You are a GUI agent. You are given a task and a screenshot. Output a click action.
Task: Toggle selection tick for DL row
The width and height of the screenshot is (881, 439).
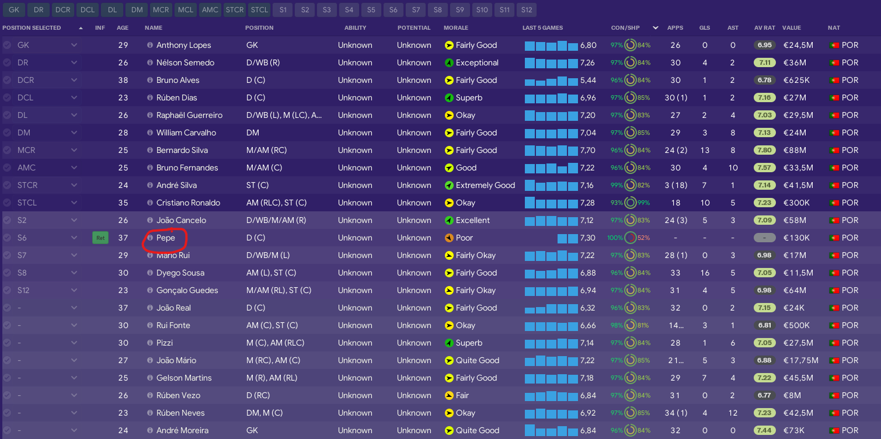click(x=7, y=115)
